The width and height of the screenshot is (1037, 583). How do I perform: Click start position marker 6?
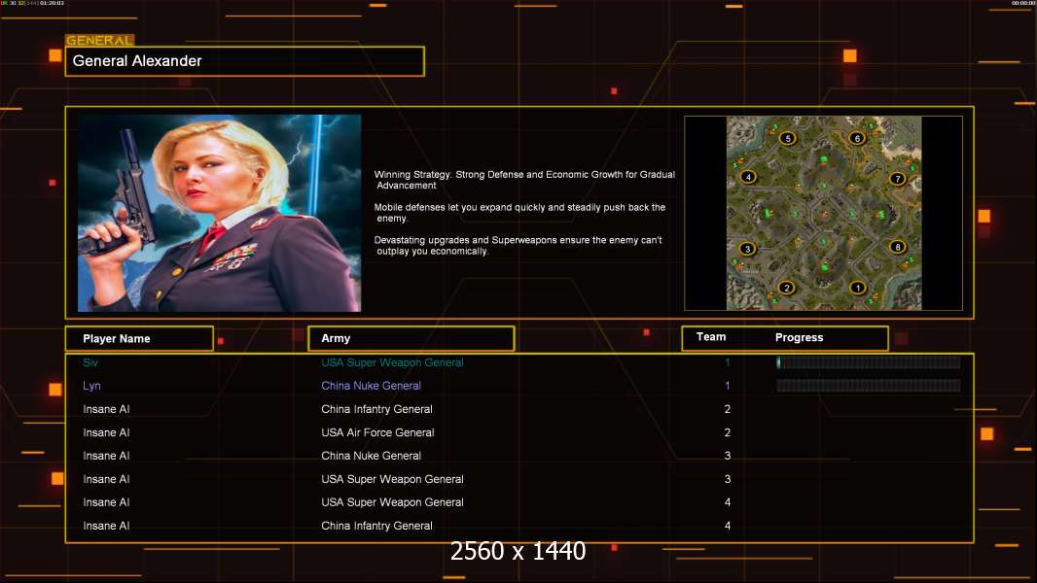pyautogui.click(x=857, y=138)
